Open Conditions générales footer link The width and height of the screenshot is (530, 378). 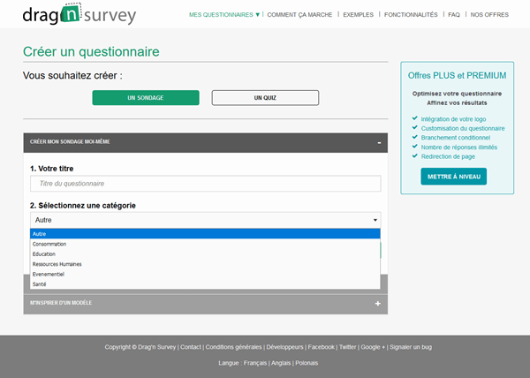[233, 347]
